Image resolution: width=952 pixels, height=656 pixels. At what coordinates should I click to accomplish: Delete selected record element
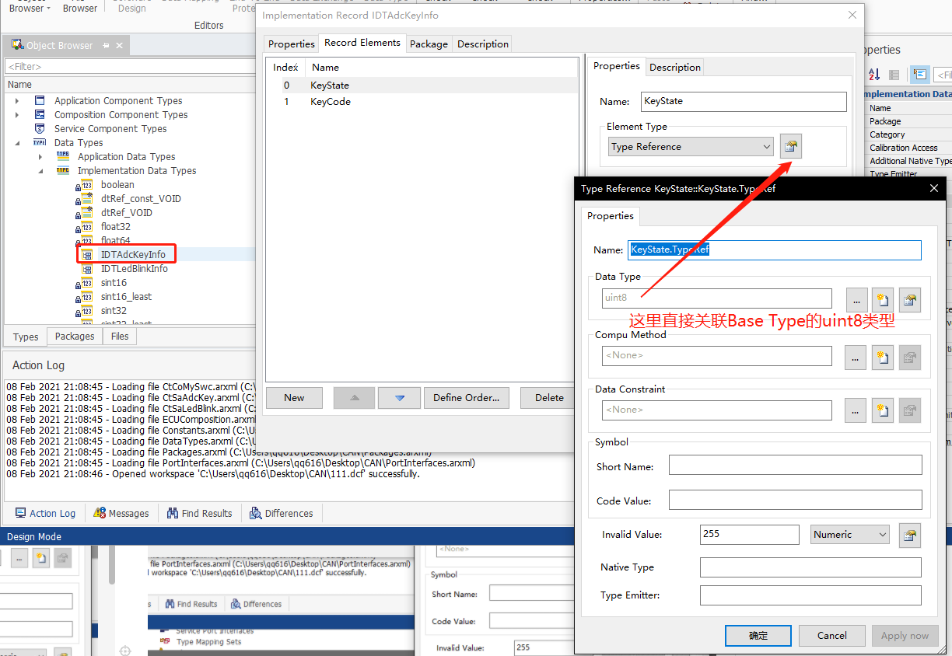[x=549, y=397]
